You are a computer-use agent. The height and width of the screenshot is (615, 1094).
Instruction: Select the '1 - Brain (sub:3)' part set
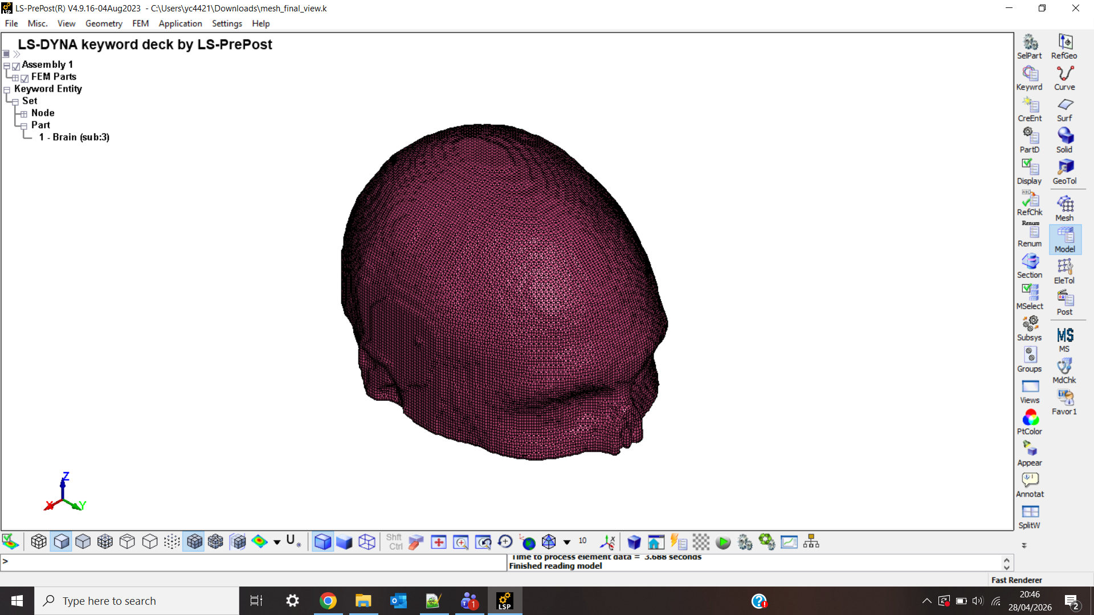point(74,137)
